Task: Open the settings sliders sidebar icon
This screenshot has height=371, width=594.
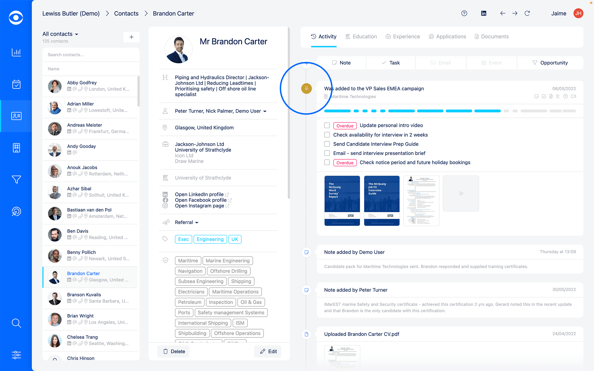Action: pyautogui.click(x=16, y=355)
